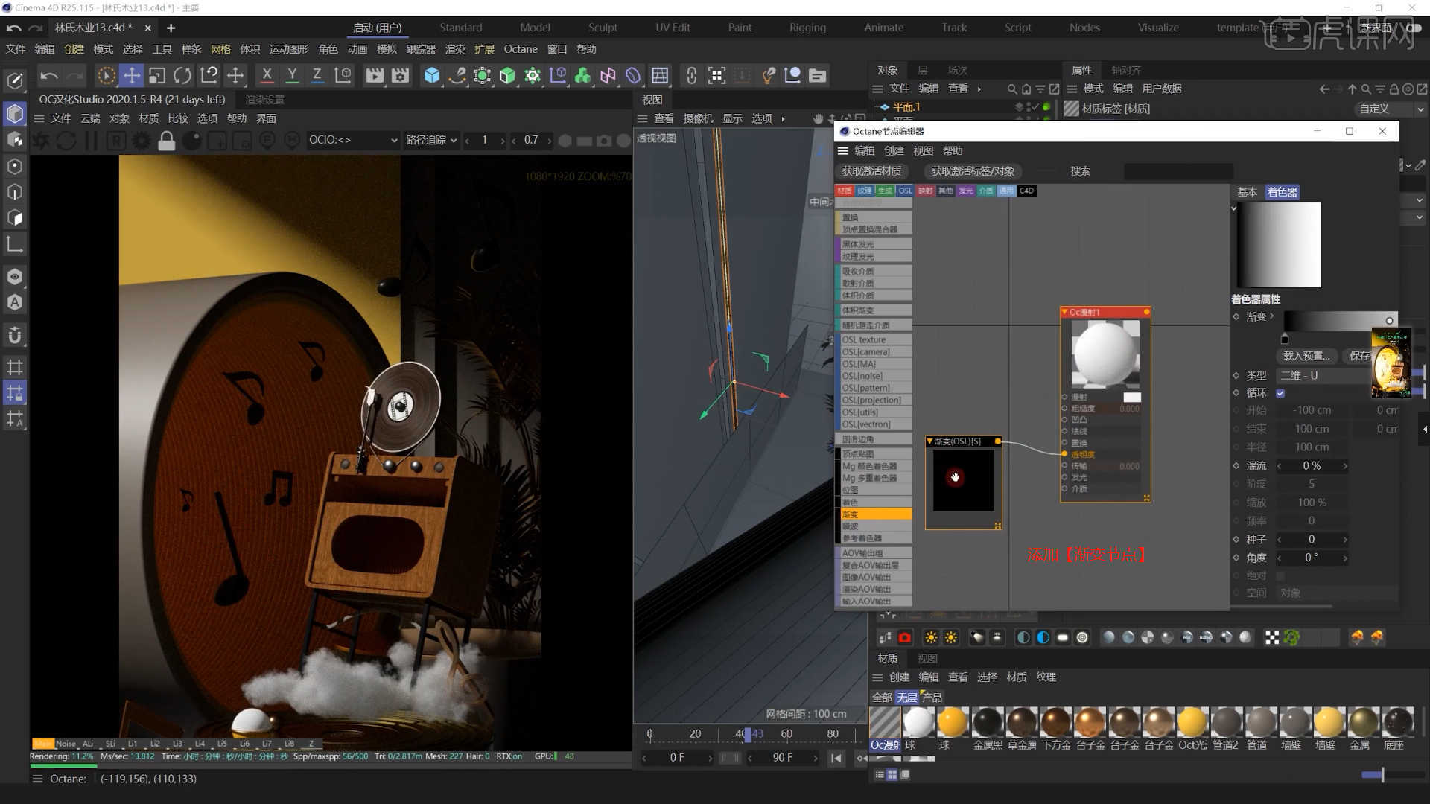Click the magnet snap icon in left palette
Image resolution: width=1430 pixels, height=804 pixels.
tap(15, 336)
